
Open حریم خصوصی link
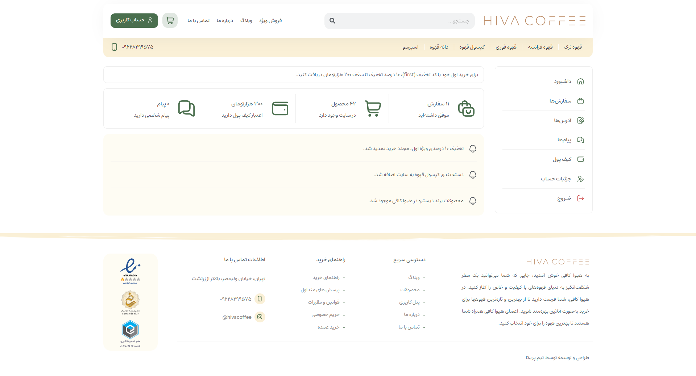(x=326, y=315)
